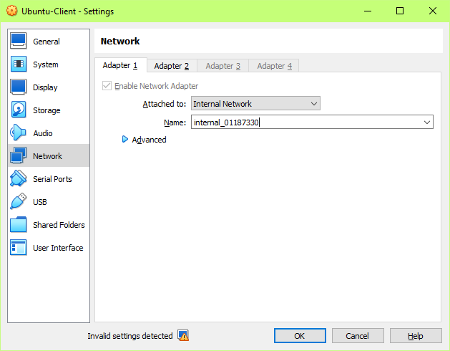The width and height of the screenshot is (450, 351).
Task: Click the Help button
Action: click(415, 335)
